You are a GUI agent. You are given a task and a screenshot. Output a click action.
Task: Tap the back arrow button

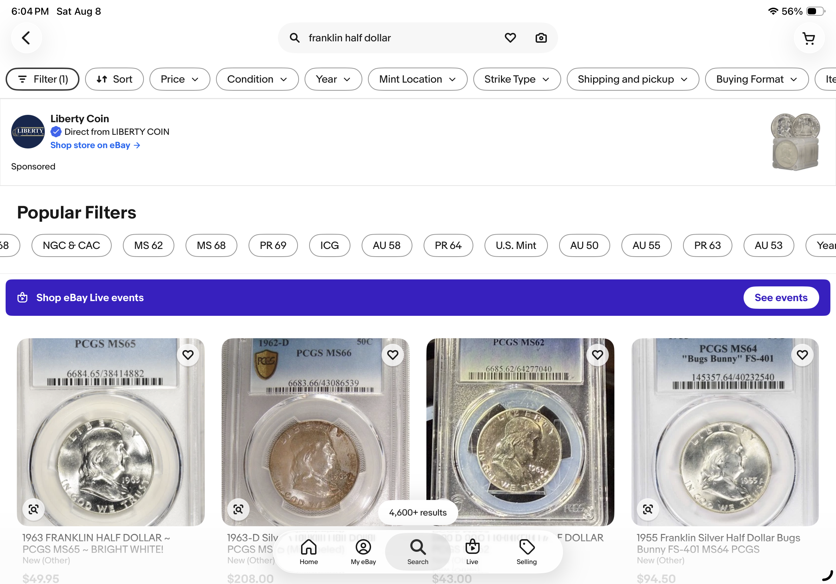click(26, 38)
